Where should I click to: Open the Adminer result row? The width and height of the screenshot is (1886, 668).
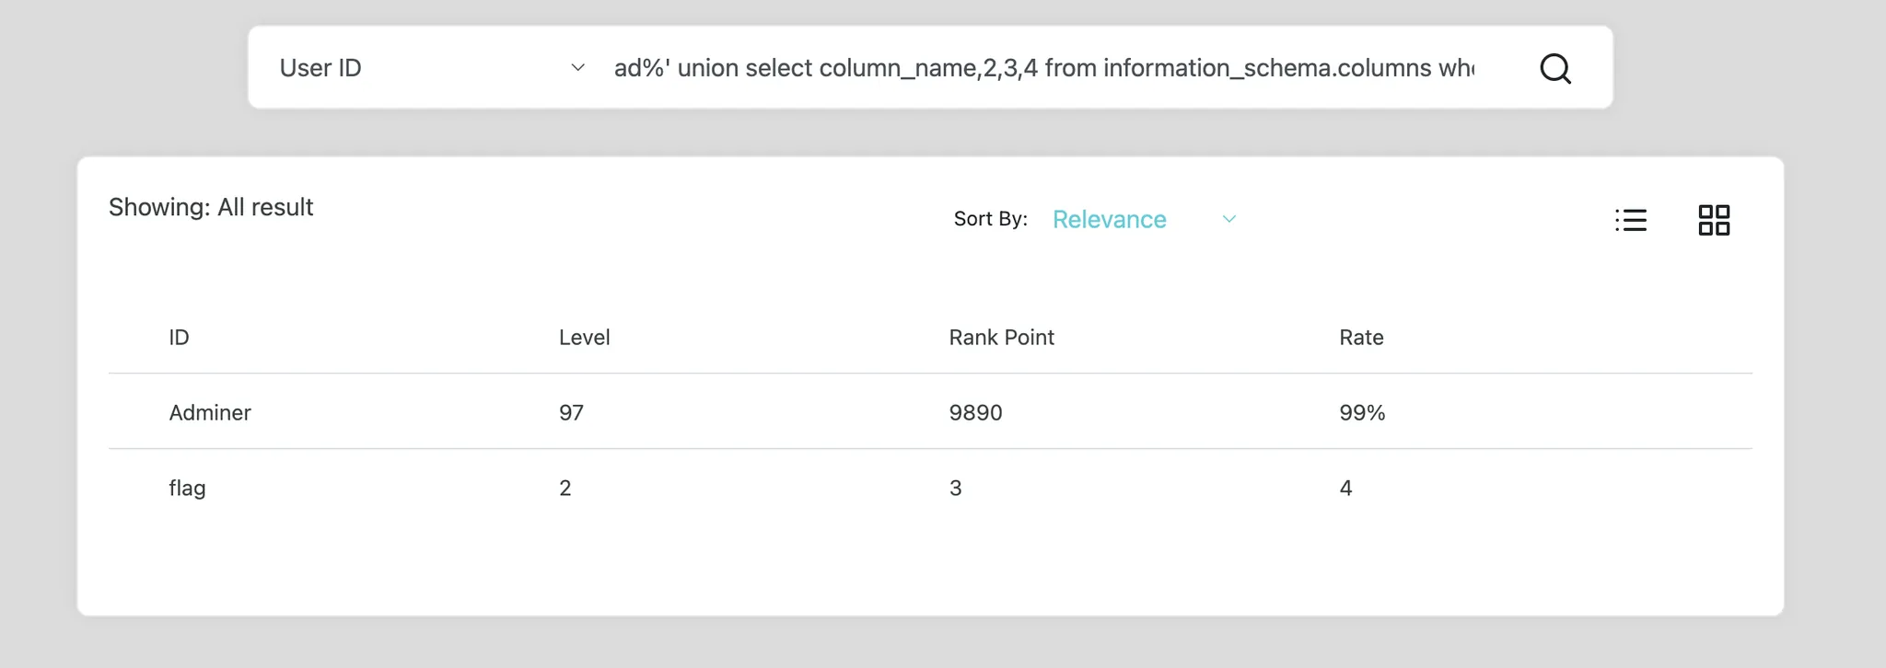(x=210, y=413)
